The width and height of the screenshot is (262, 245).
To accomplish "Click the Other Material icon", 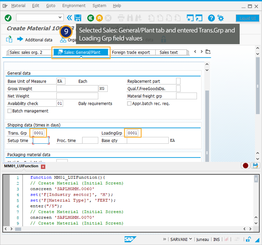I will point(9,39).
